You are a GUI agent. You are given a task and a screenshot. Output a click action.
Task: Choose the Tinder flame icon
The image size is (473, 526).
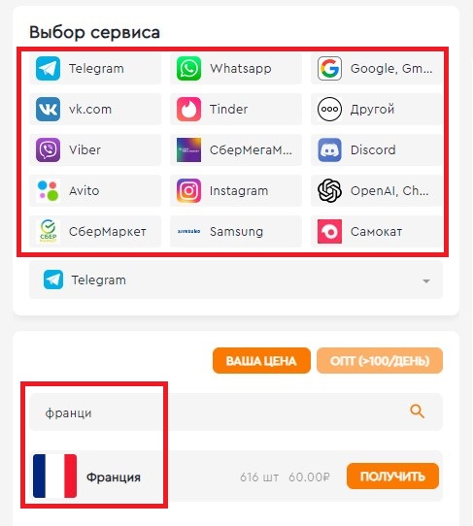point(188,109)
